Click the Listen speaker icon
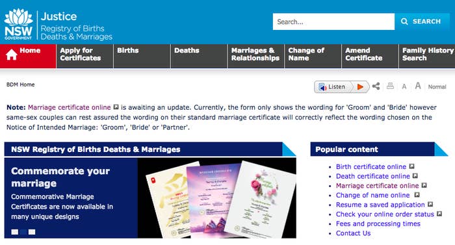This screenshot has width=455, height=245. click(322, 87)
